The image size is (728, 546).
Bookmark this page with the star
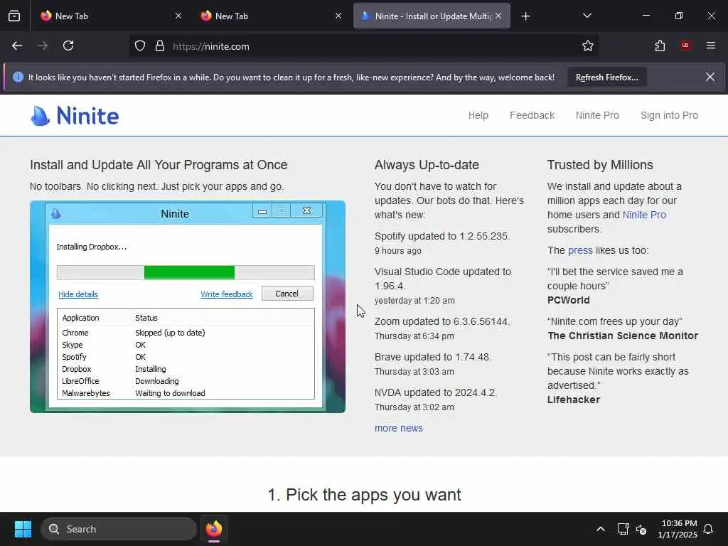[588, 45]
